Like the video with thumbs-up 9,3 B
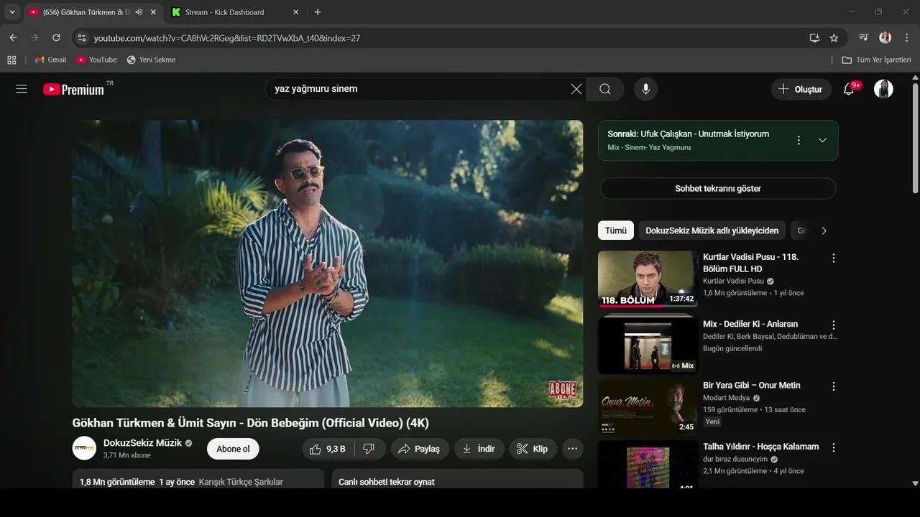Screen dimensions: 920x517 [327, 449]
